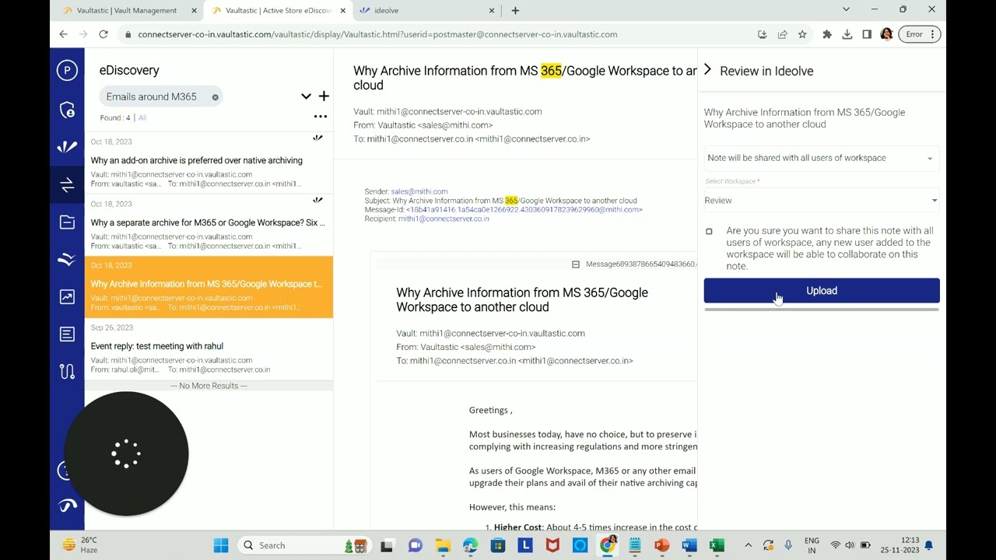Open 'Event reply: test meeting with rahul' email
The height and width of the screenshot is (560, 996).
(x=209, y=349)
